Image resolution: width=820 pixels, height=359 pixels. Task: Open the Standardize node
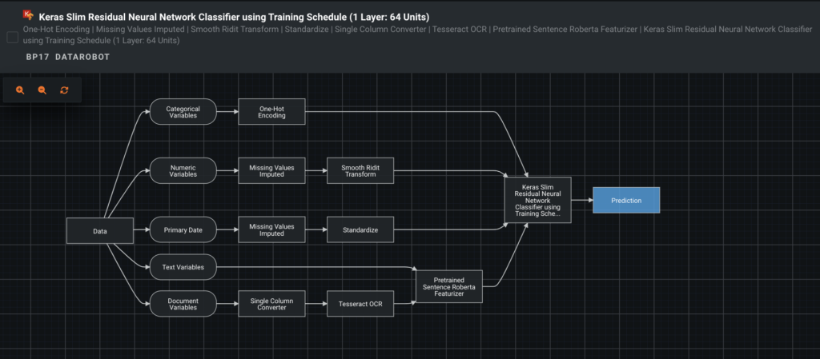pos(360,229)
